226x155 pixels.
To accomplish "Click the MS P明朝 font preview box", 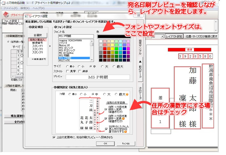I will (x=98, y=77).
